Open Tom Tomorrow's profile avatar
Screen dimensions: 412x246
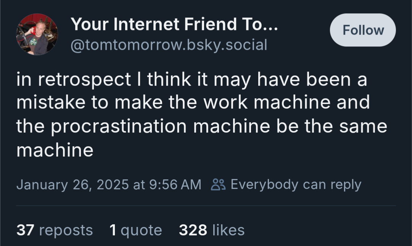pos(37,34)
